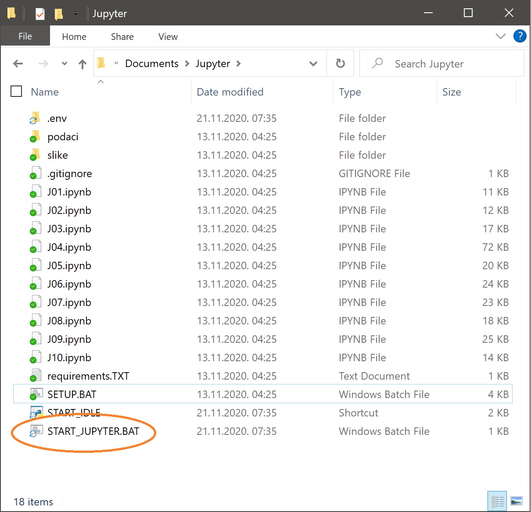Select the J03.ipynb file icon
Viewport: 531px width, 512px height.
[35, 228]
